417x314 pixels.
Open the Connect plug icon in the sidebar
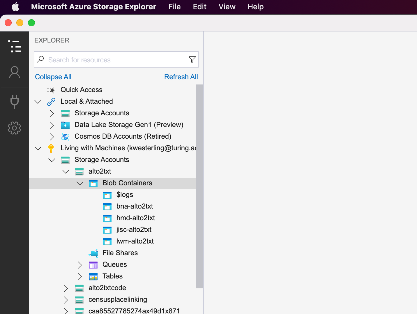tap(15, 102)
